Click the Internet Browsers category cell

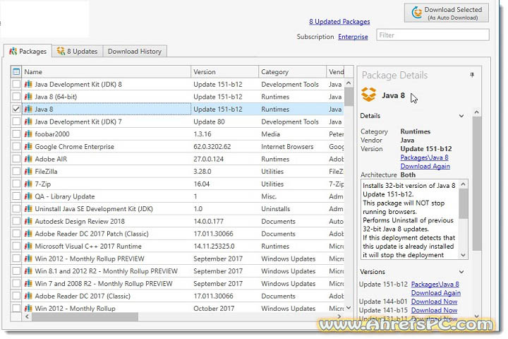(x=292, y=146)
